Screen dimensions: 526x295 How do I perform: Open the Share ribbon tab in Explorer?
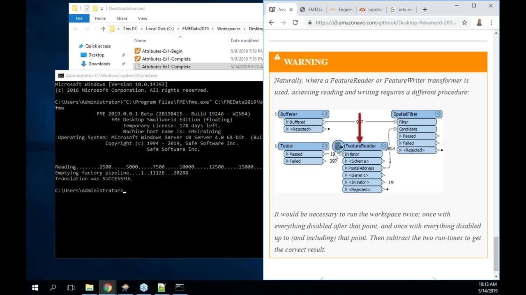pos(122,18)
